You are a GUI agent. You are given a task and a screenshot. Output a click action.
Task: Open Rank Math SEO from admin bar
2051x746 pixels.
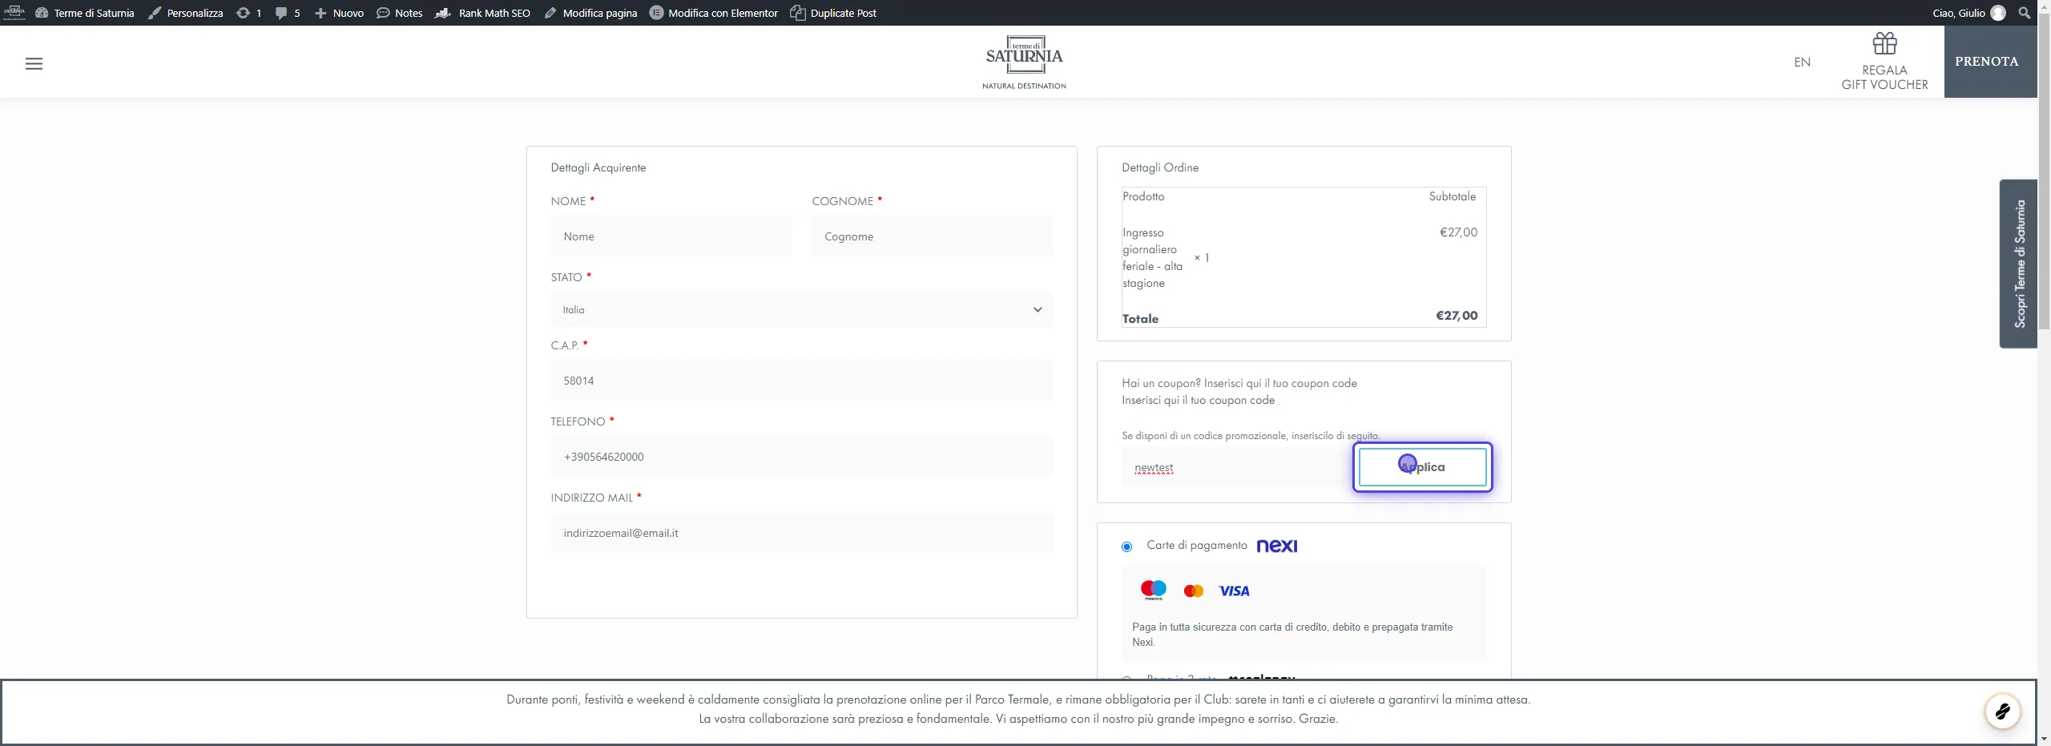click(x=482, y=13)
